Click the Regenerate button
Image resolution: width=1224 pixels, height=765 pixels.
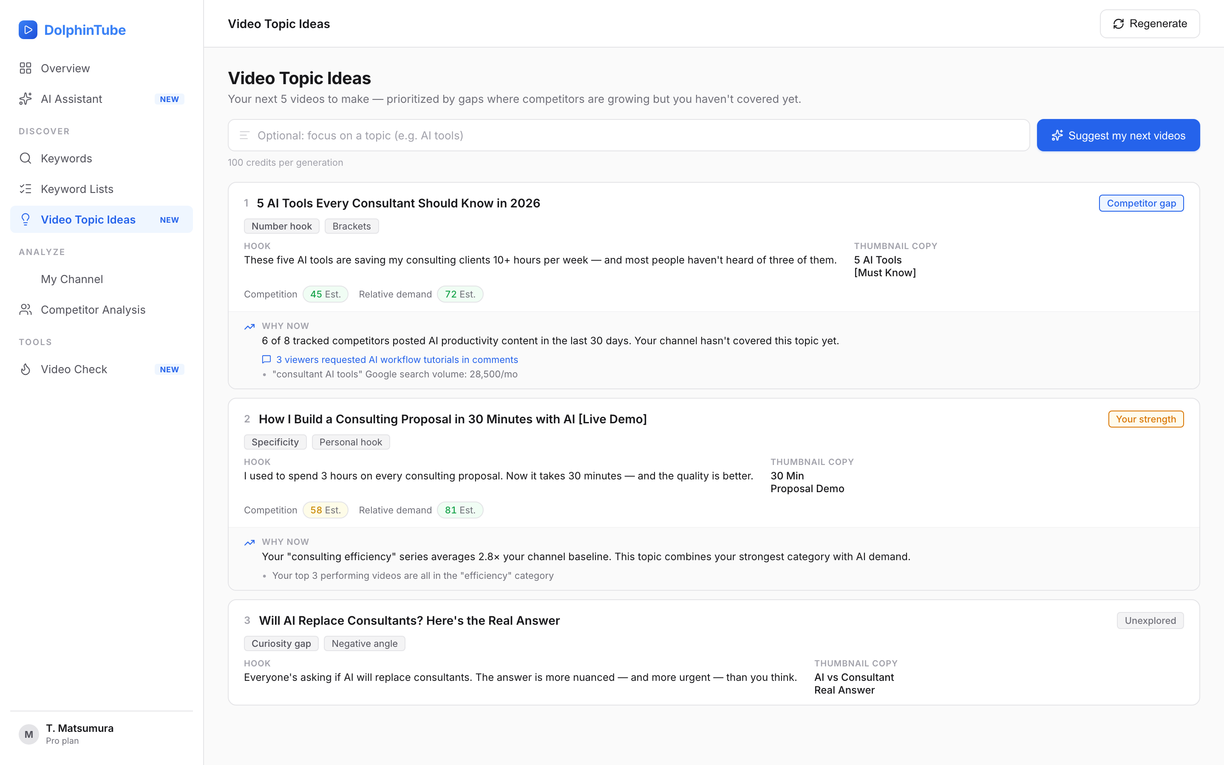tap(1150, 24)
